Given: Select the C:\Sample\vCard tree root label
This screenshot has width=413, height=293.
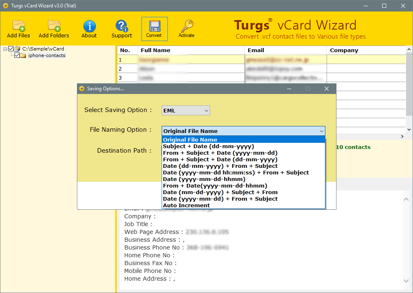Looking at the screenshot, I should (43, 48).
